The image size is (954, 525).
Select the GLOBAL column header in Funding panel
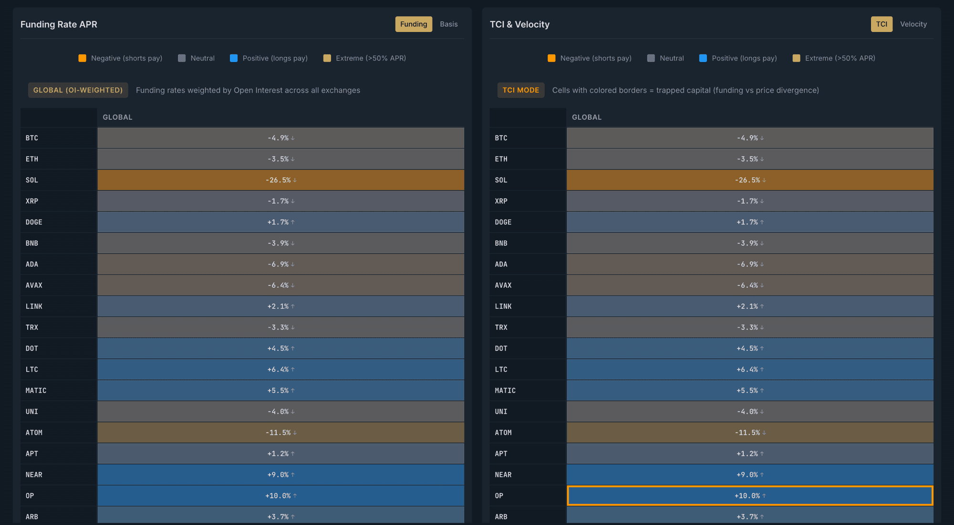[117, 117]
